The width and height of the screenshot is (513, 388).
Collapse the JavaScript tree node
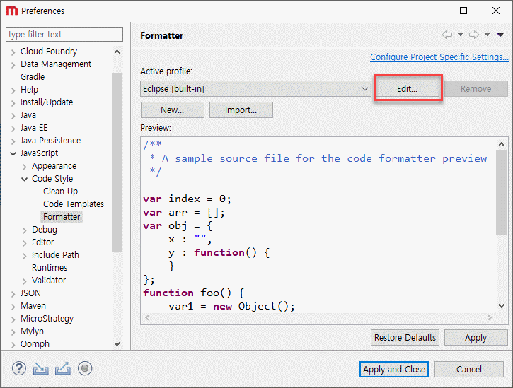coord(13,153)
